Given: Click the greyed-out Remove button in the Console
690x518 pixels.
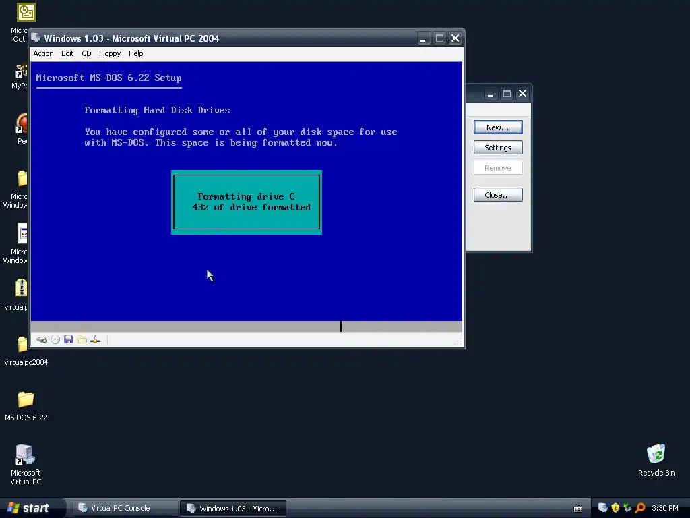Looking at the screenshot, I should point(498,168).
